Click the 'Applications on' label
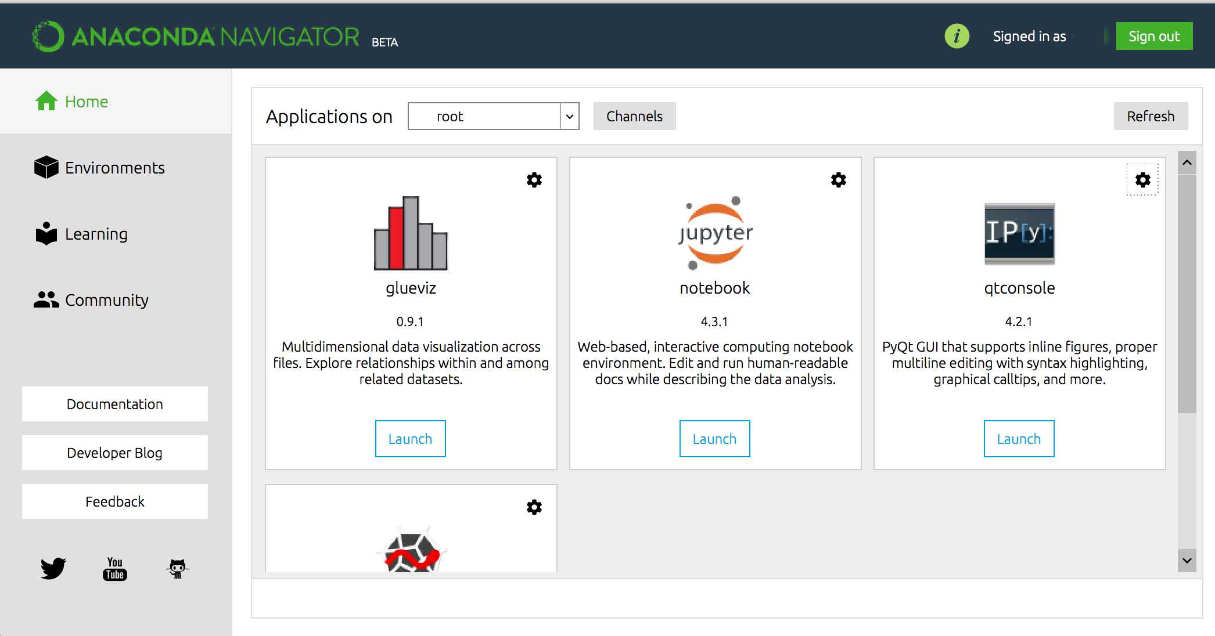This screenshot has height=636, width=1215. 329,117
